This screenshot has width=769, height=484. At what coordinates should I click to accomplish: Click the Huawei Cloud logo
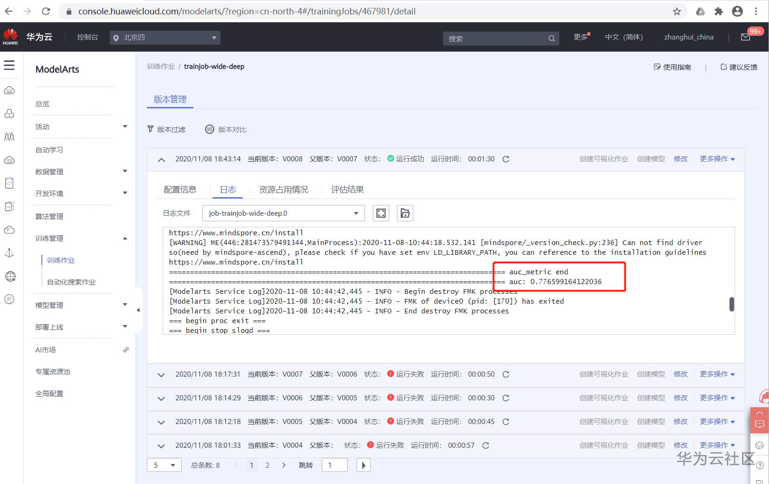(x=10, y=37)
